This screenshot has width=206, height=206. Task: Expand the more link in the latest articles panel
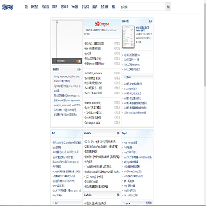(79, 70)
